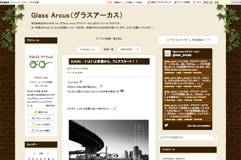Click the Ameba logo in the top bar
This screenshot has width=241, height=160.
click(x=5, y=2)
